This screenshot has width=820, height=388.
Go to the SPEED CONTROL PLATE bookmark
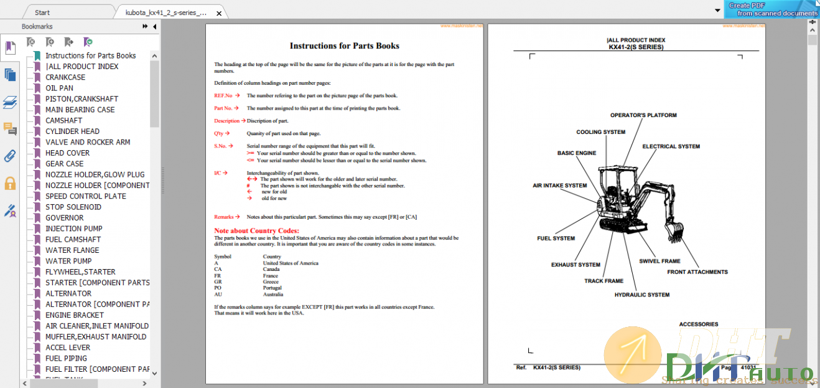(85, 196)
